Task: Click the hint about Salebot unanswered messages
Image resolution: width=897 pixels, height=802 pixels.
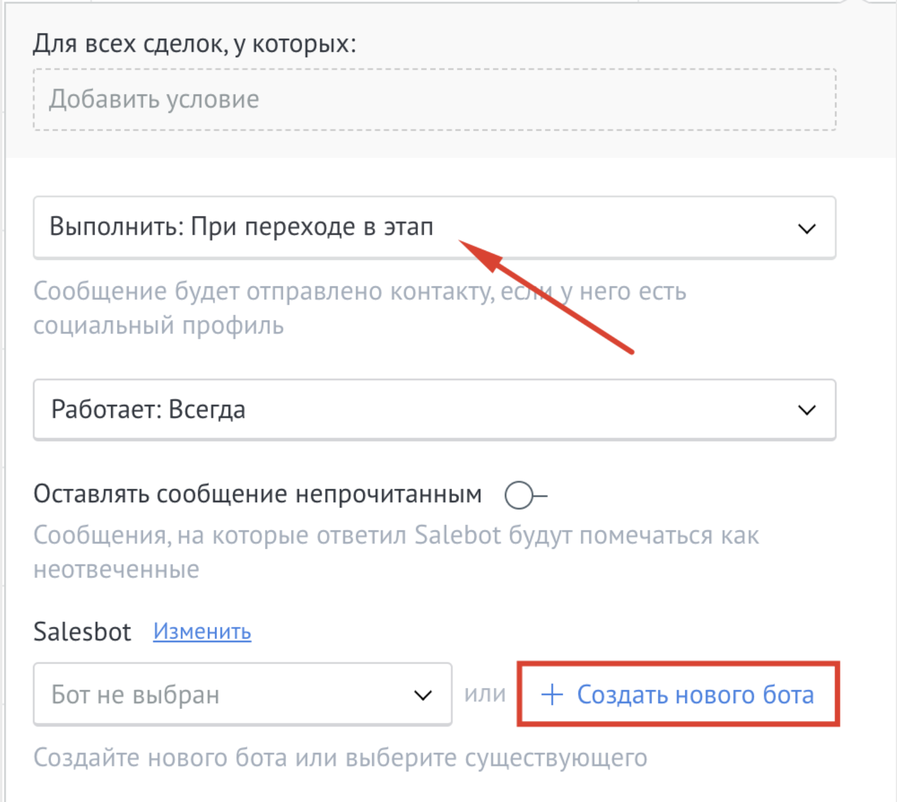Action: click(x=396, y=536)
